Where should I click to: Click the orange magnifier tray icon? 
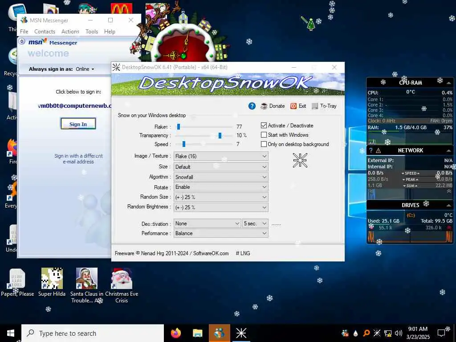pyautogui.click(x=366, y=333)
